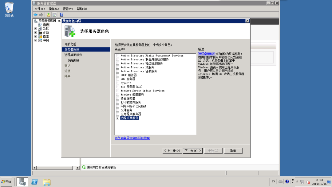Open 有关服务器角色的详细信息 link
This screenshot has width=332, height=187.
click(132, 138)
